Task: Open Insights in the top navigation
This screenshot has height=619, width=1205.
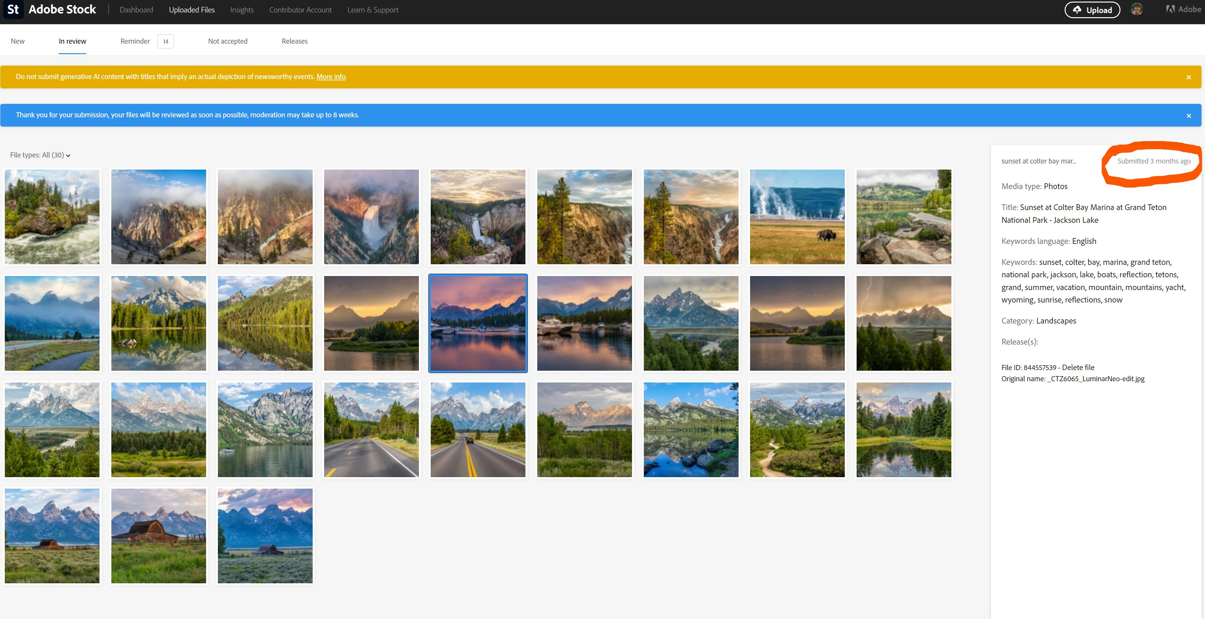Action: [242, 10]
